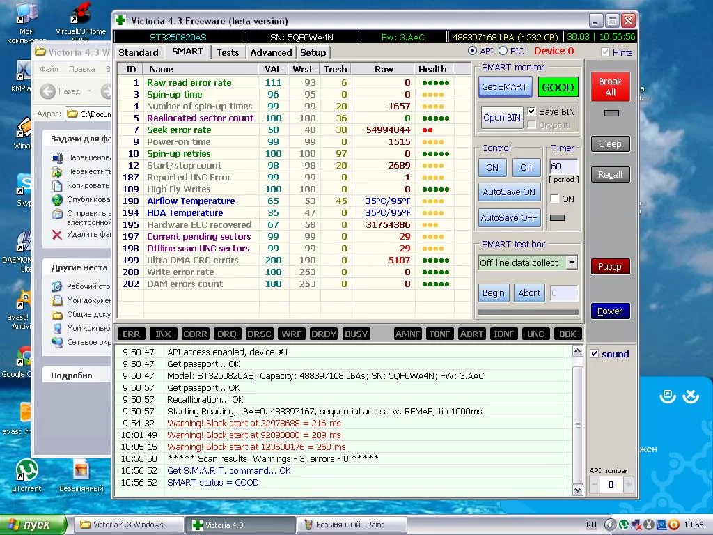Image resolution: width=713 pixels, height=535 pixels.
Task: Click the red X Удалить файл icon
Action: [x=57, y=235]
